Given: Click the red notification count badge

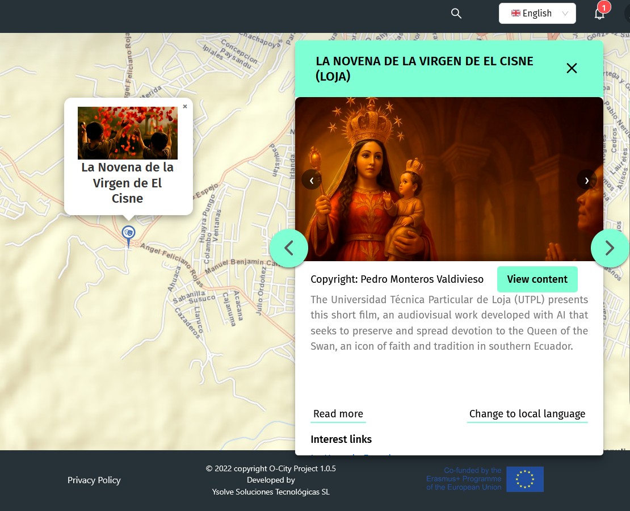Looking at the screenshot, I should [604, 7].
